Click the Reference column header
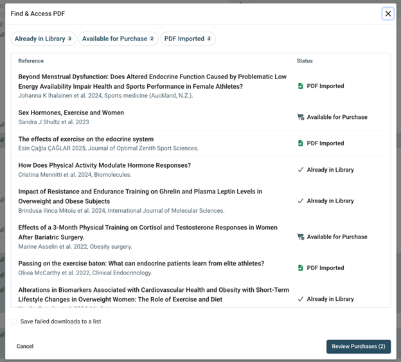The width and height of the screenshot is (401, 362). click(31, 61)
